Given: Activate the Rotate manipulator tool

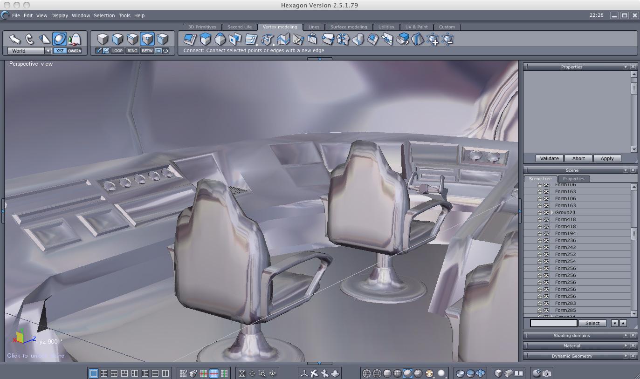Looking at the screenshot, I should (x=29, y=39).
